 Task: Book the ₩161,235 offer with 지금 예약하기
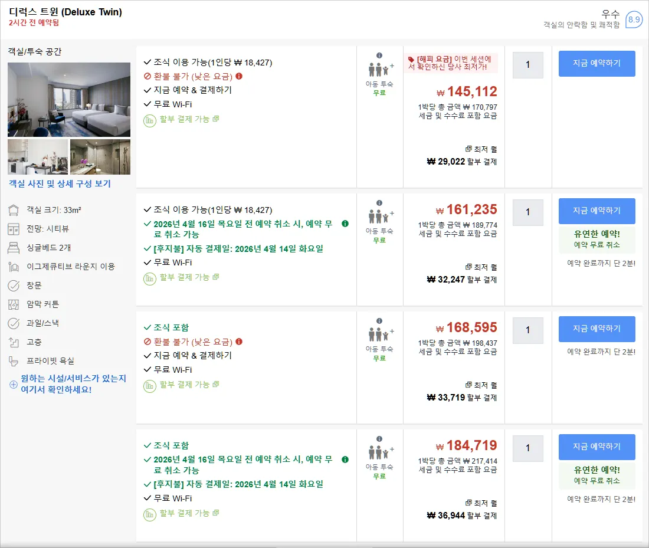click(597, 211)
